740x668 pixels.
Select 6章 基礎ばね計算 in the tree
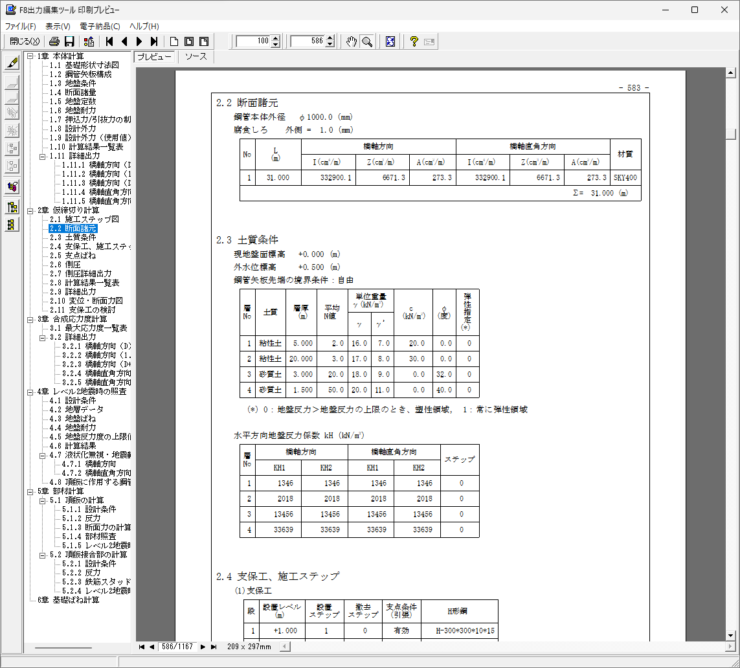(x=69, y=601)
